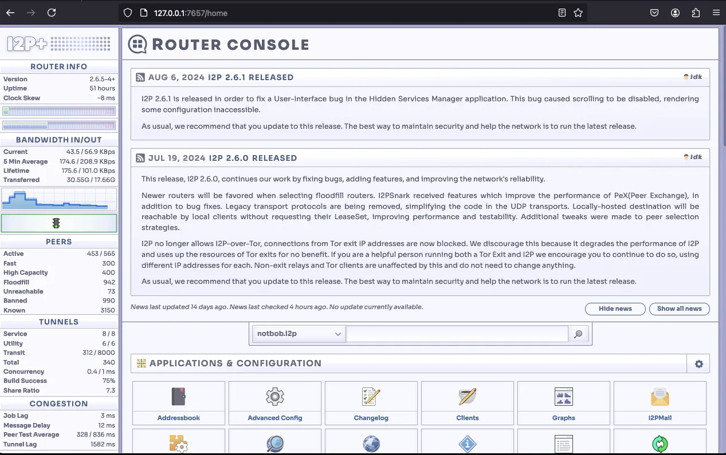Screen dimensions: 726x455
Task: Click the memory usage bar under Router Info
Action: (x=60, y=125)
